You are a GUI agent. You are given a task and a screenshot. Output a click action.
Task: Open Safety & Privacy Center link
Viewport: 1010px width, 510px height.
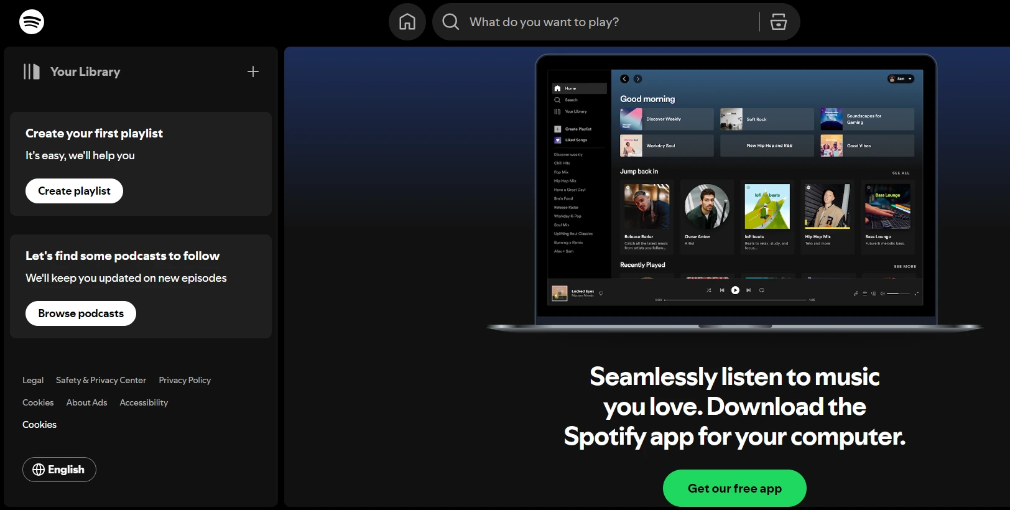[x=101, y=380]
